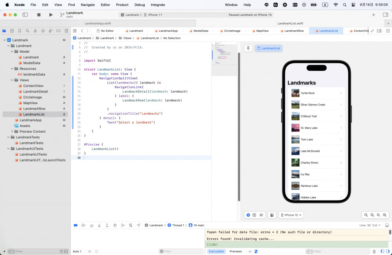This screenshot has height=255, width=392.
Task: Zoom out the preview canvas
Action: (366, 215)
